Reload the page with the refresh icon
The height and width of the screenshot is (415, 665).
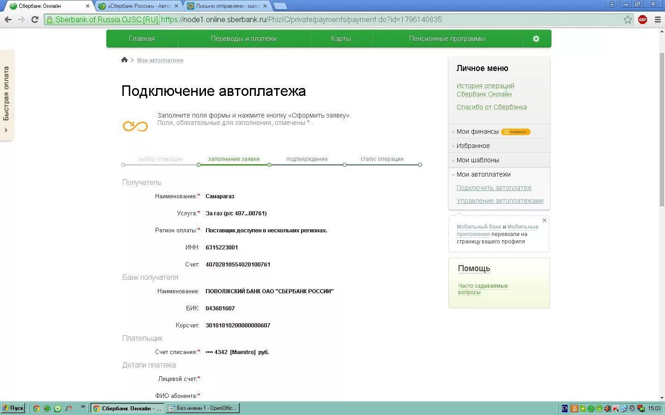pyautogui.click(x=35, y=20)
